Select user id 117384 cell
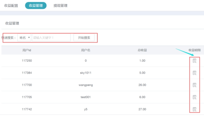Viewport: 204px width, 116px height. point(27,73)
